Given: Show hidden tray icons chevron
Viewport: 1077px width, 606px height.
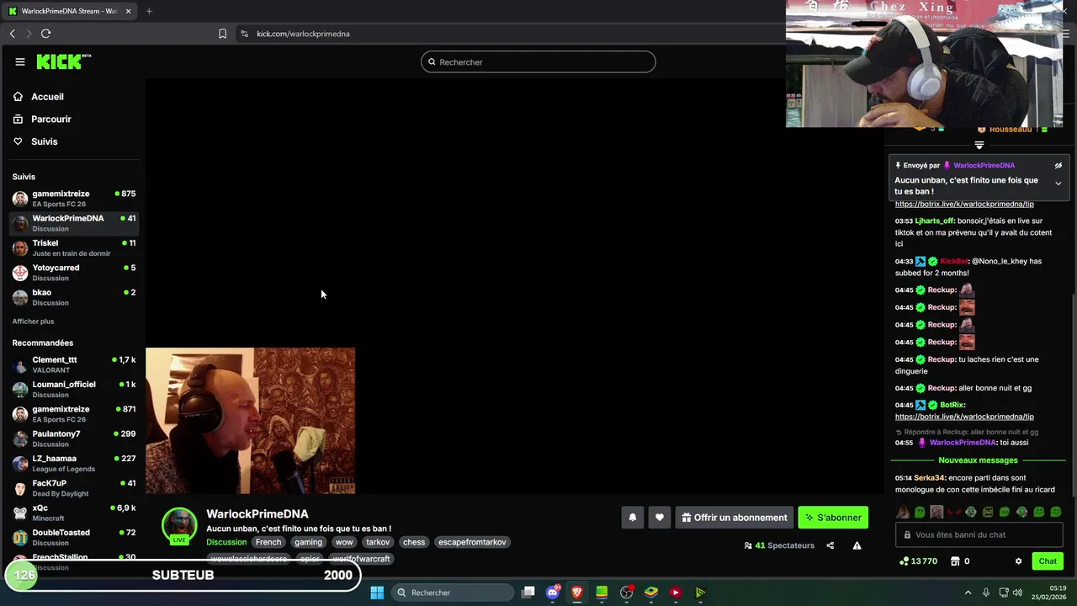Looking at the screenshot, I should pyautogui.click(x=968, y=593).
